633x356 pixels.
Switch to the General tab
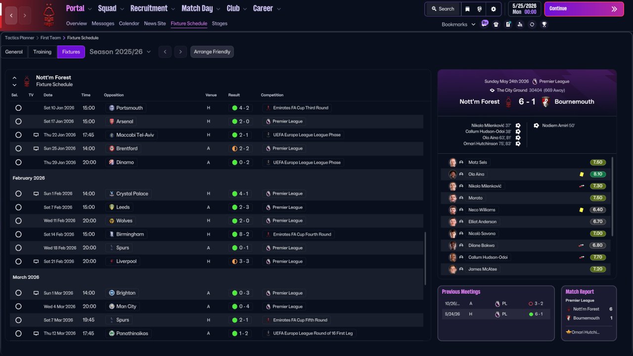14,52
